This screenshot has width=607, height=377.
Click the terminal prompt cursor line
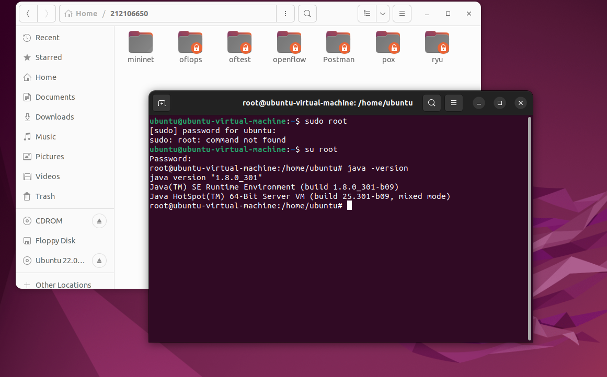click(251, 206)
